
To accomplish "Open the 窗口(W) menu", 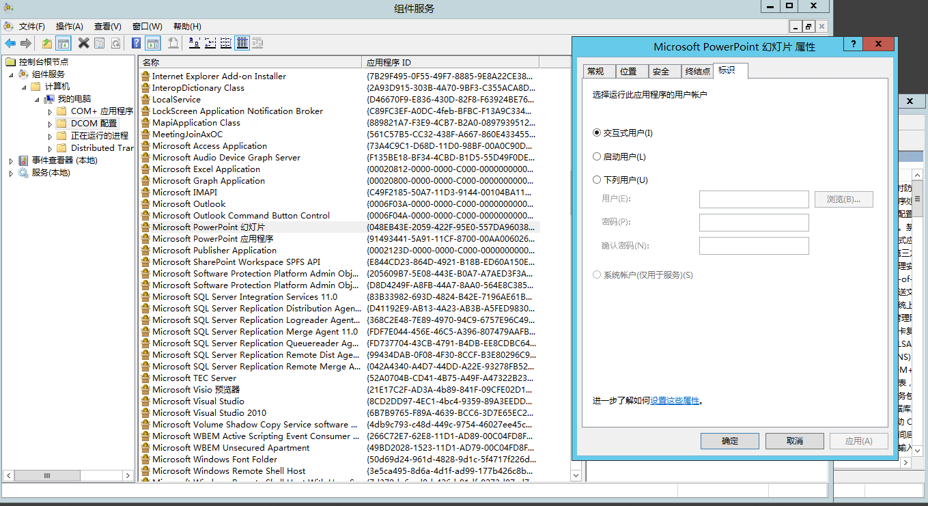I will click(147, 27).
